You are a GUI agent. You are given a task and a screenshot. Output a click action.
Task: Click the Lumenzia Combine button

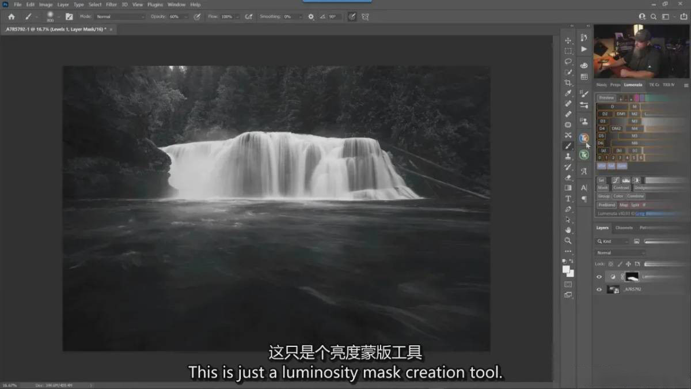636,197
